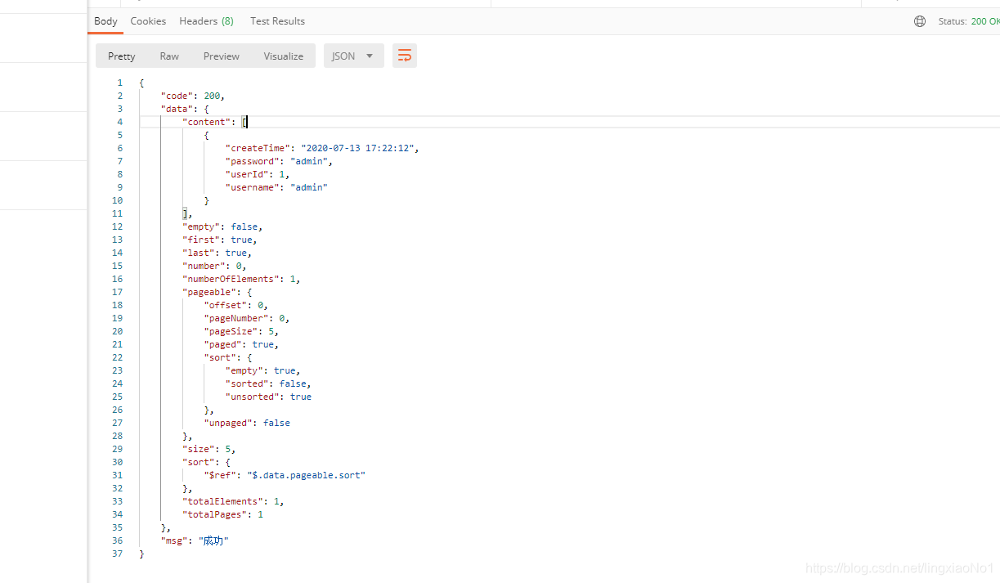1000x583 pixels.
Task: Select the Visualize view button
Action: click(284, 56)
